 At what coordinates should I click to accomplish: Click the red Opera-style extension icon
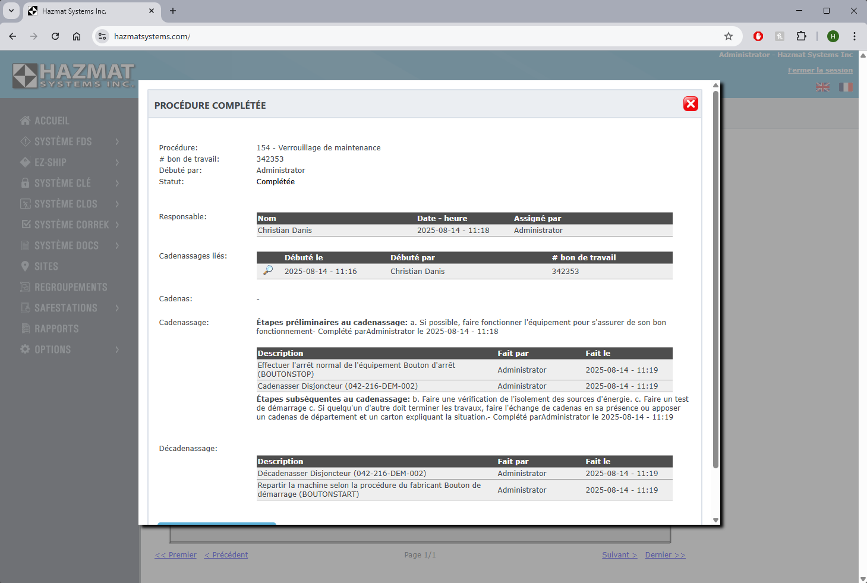[758, 36]
